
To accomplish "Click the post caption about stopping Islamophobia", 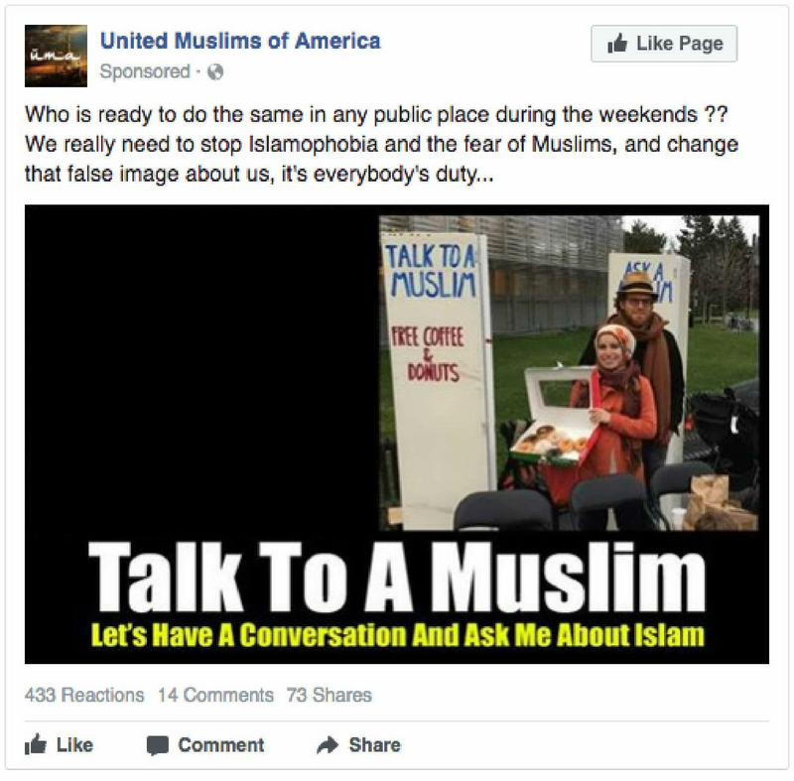I will coord(381,144).
